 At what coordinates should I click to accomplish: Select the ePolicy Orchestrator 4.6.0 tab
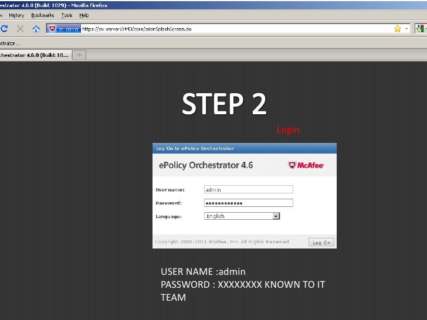click(35, 55)
